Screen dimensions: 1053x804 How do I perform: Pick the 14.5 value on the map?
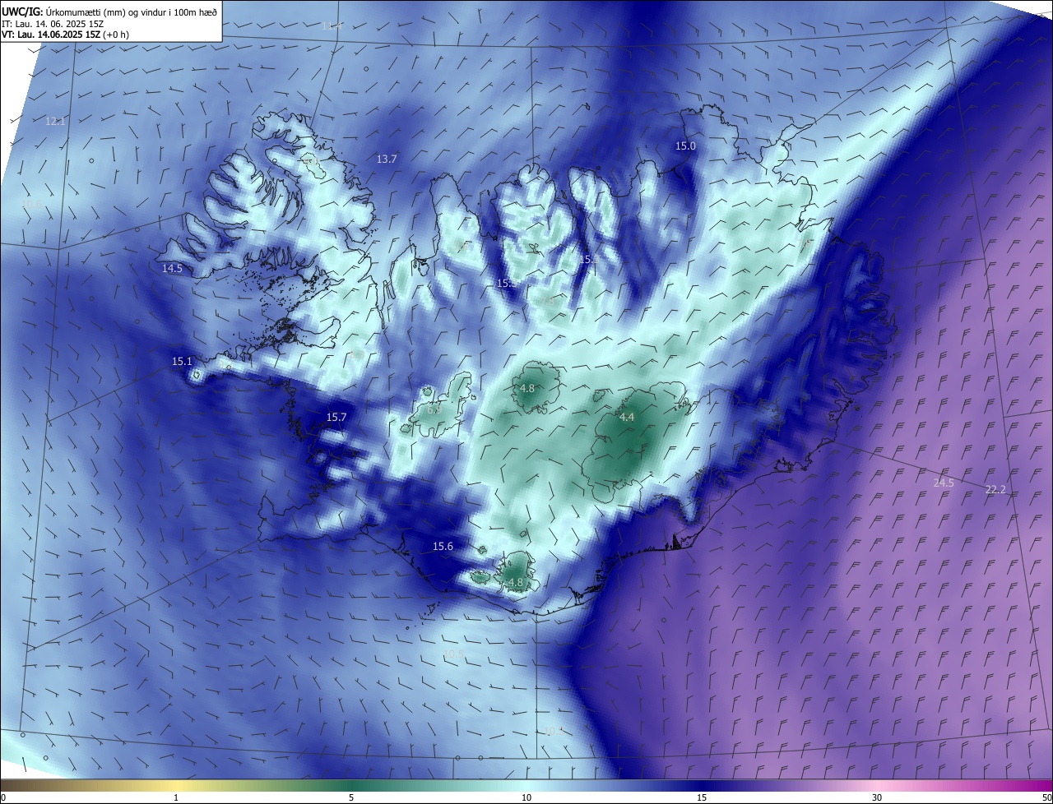pos(172,268)
